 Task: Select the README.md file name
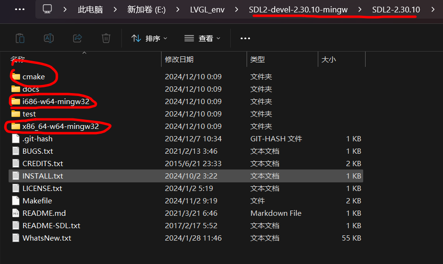tap(44, 213)
